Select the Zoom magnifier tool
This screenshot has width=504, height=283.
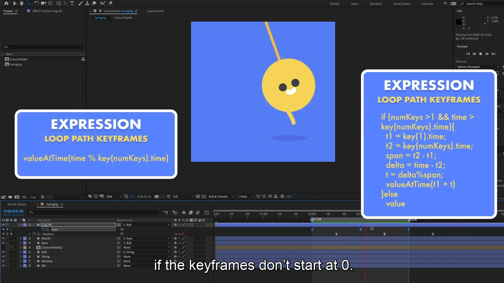(28, 3)
